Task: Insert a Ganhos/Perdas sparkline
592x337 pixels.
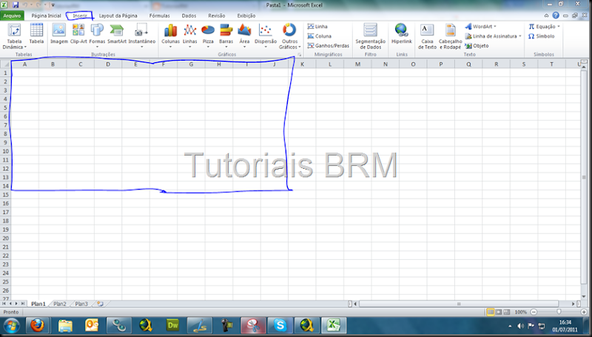Action: coord(328,45)
